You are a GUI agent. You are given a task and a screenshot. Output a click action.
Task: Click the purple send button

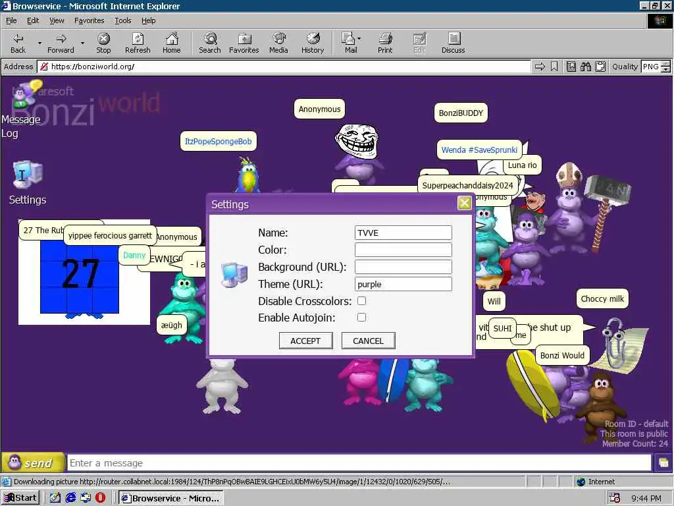(33, 463)
